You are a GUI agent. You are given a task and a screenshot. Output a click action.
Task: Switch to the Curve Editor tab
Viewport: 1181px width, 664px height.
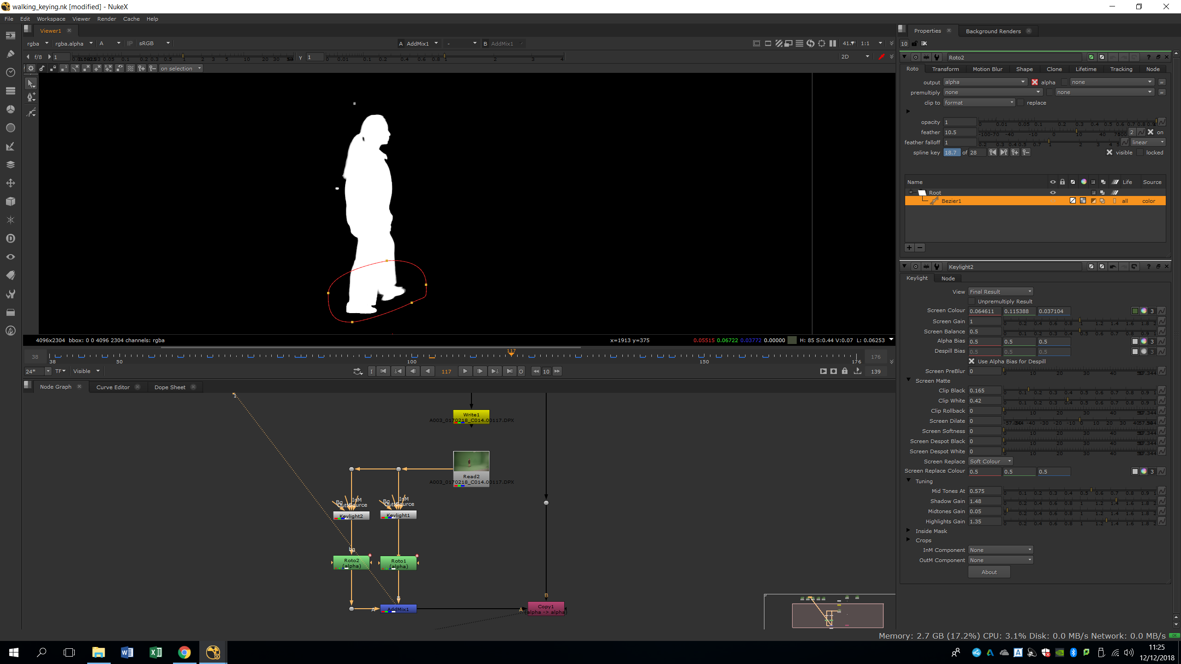[x=113, y=387]
